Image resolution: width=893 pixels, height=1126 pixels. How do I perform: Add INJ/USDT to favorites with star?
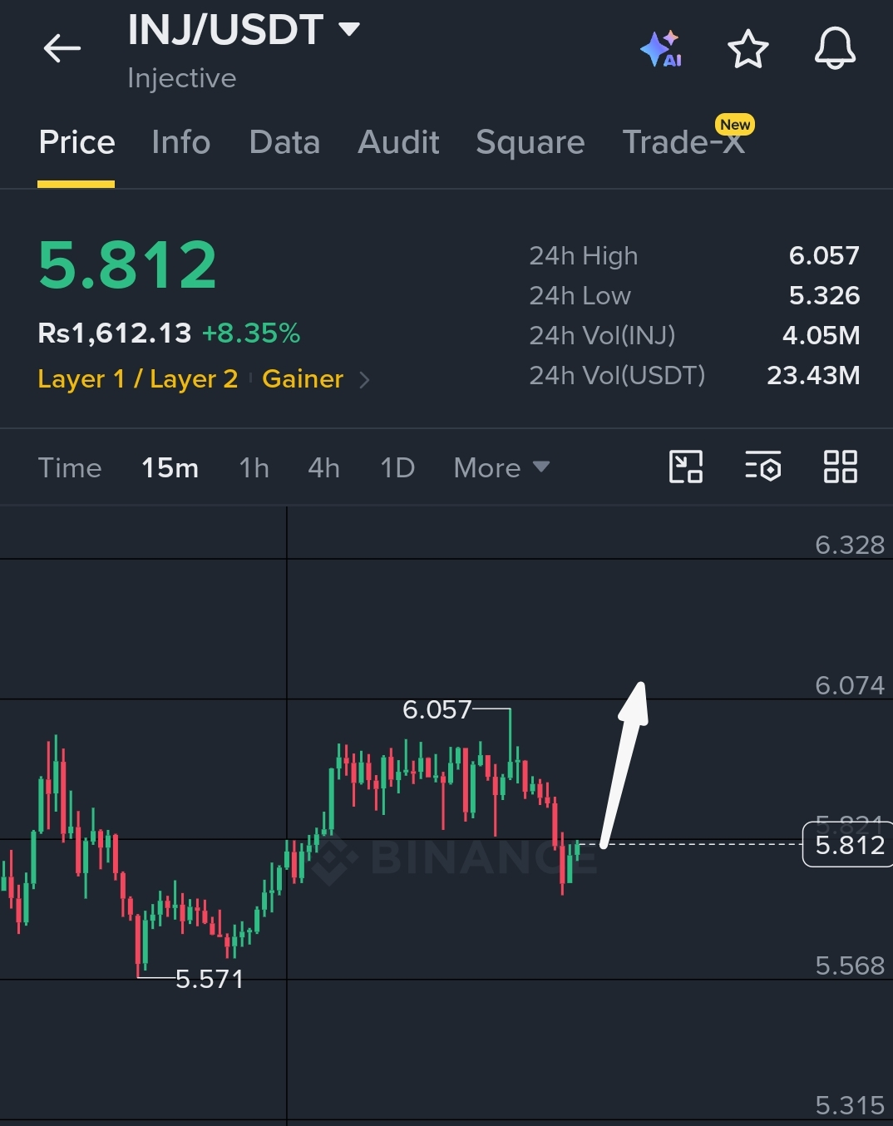click(x=747, y=48)
